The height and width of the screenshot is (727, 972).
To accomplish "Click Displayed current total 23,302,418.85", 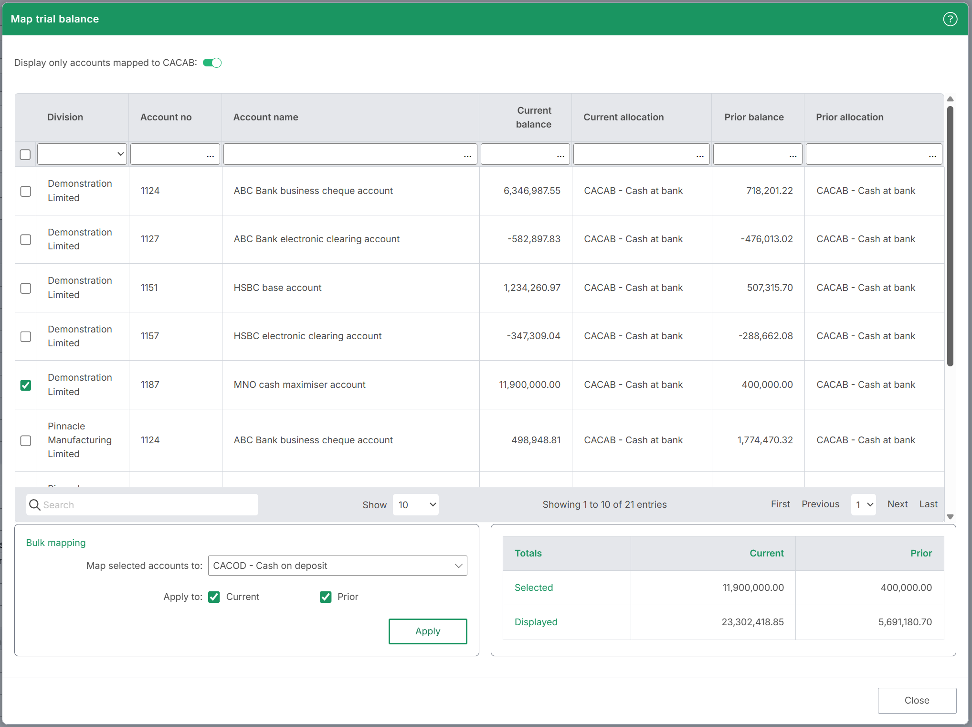I will 752,622.
